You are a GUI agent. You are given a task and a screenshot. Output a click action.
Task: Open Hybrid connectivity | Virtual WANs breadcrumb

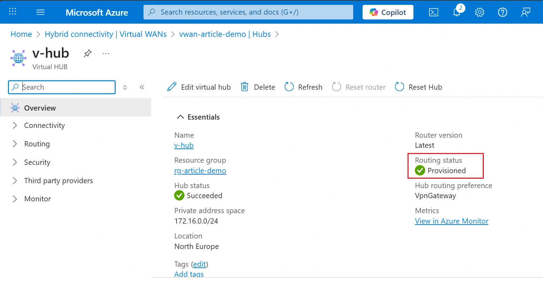(x=106, y=34)
